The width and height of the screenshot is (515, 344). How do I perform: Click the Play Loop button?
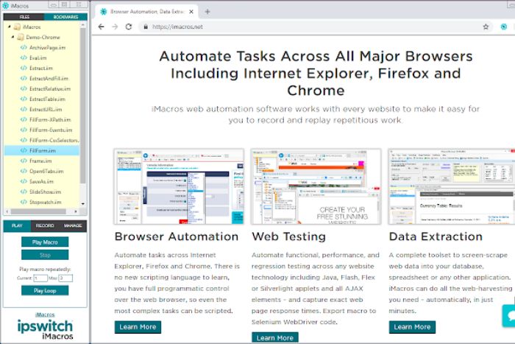45,290
